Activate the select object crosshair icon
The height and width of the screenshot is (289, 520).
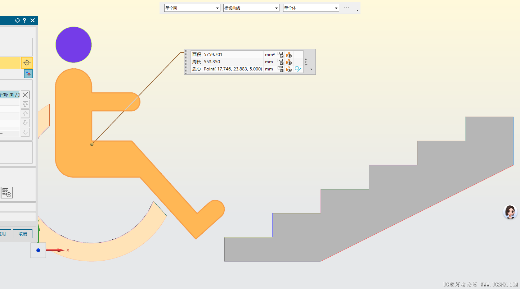(27, 63)
